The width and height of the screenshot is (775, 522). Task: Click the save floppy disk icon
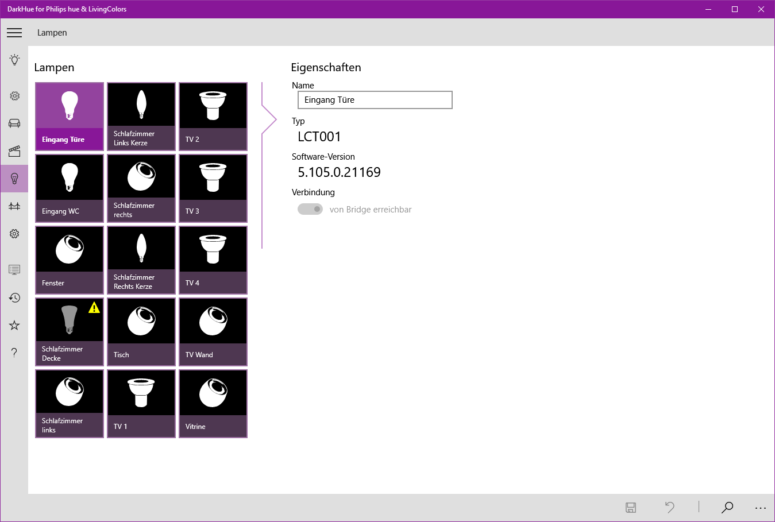tap(631, 507)
